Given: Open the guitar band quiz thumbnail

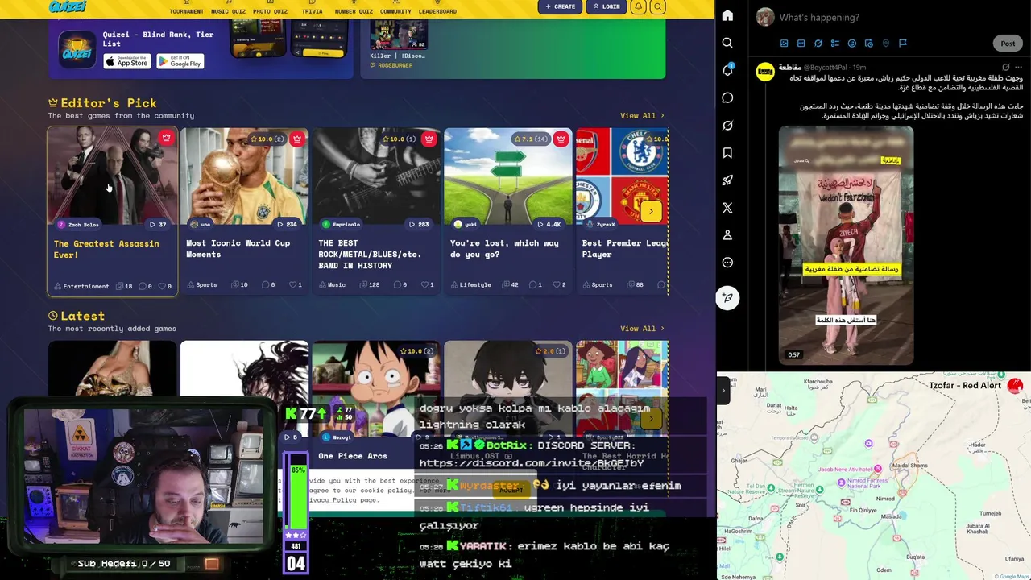Looking at the screenshot, I should tap(376, 176).
